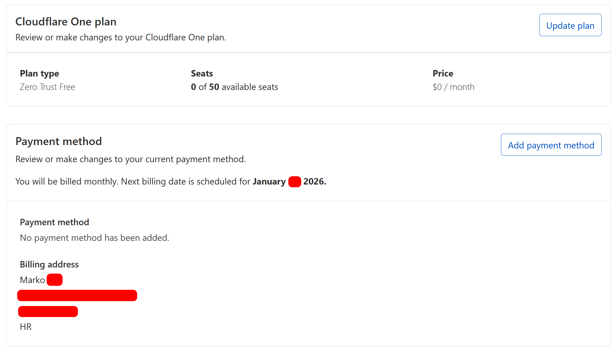Select the $0 / month price value

pyautogui.click(x=453, y=87)
